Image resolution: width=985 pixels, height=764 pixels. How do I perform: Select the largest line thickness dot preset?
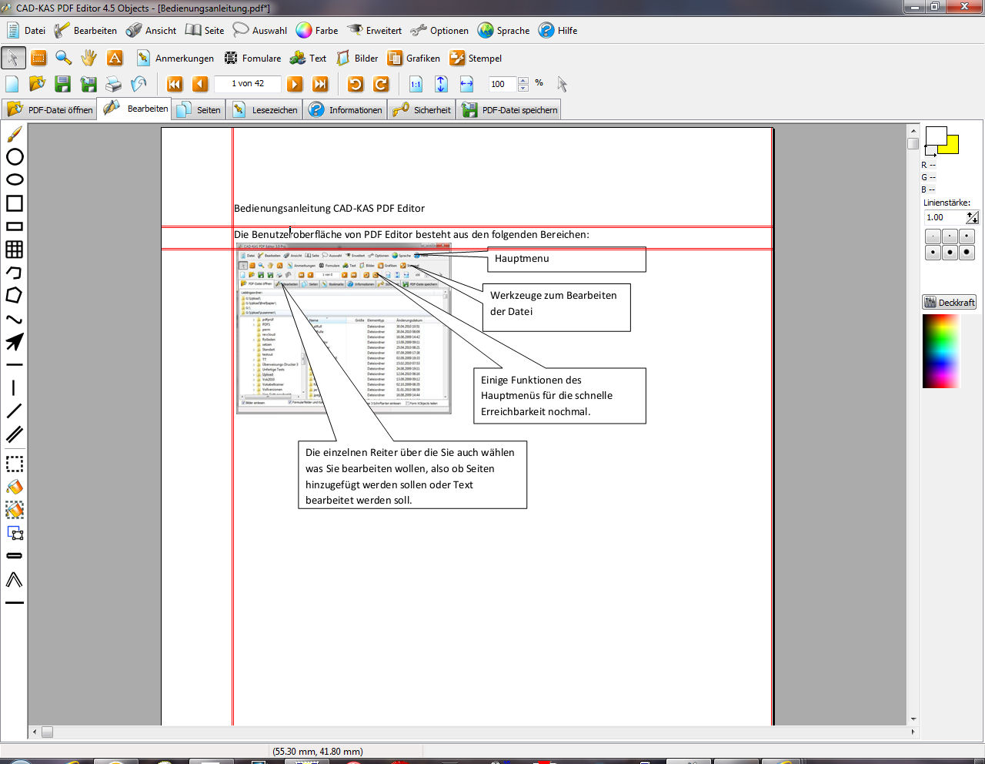(x=967, y=252)
